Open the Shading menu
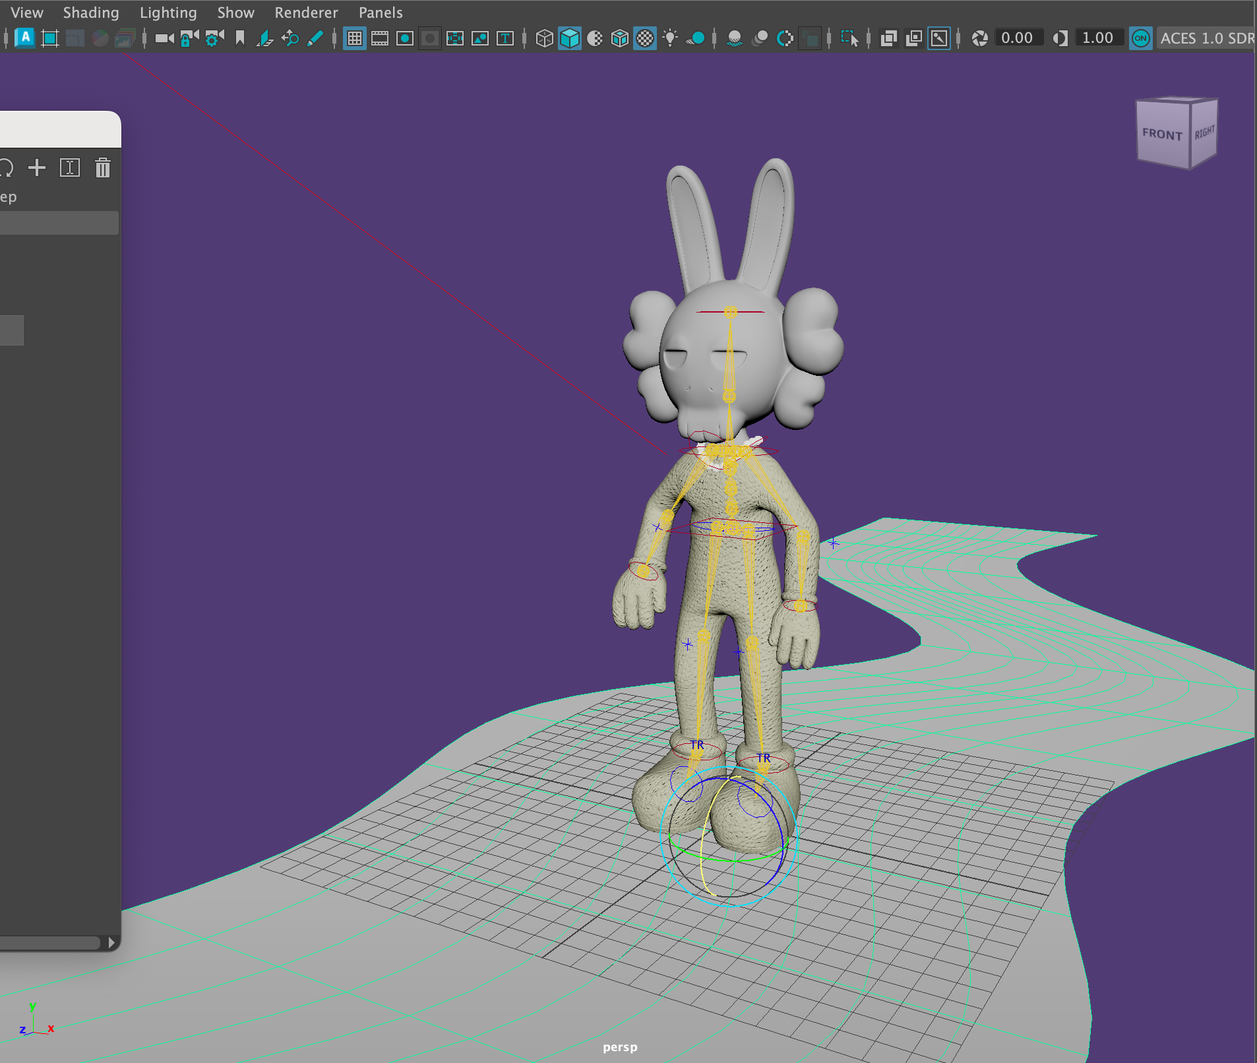Screen dimensions: 1257x1063 click(x=91, y=13)
